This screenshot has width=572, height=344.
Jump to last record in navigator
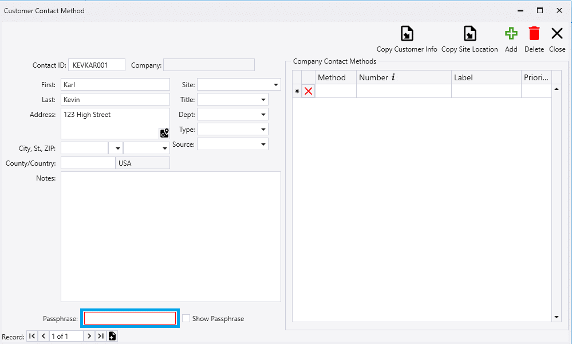tap(100, 336)
